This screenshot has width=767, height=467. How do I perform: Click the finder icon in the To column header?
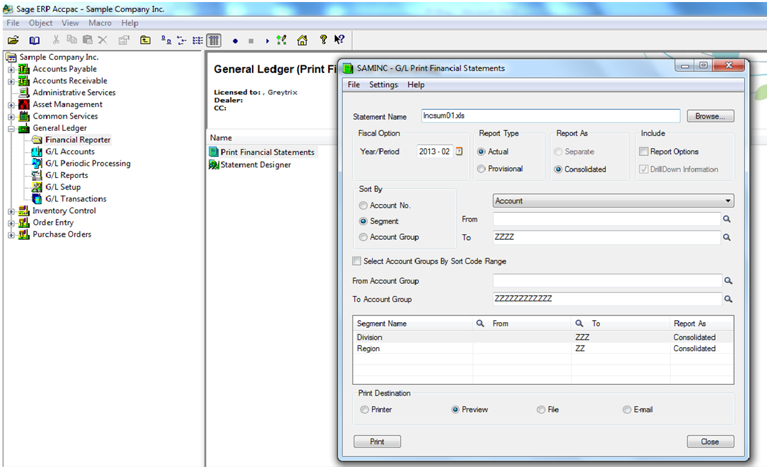[579, 323]
